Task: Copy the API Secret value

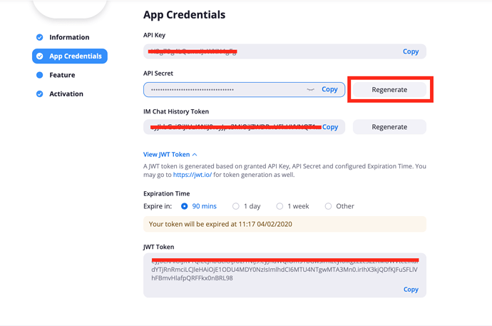Action: pos(329,90)
